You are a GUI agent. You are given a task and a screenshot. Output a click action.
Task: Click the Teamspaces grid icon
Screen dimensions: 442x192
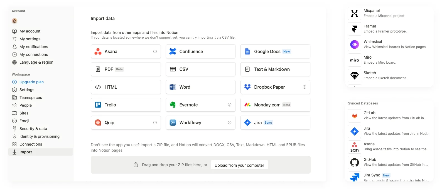(14, 98)
